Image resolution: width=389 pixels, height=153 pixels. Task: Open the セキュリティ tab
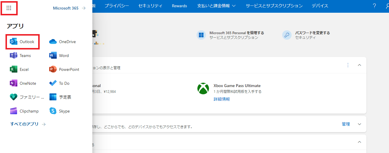[150, 6]
